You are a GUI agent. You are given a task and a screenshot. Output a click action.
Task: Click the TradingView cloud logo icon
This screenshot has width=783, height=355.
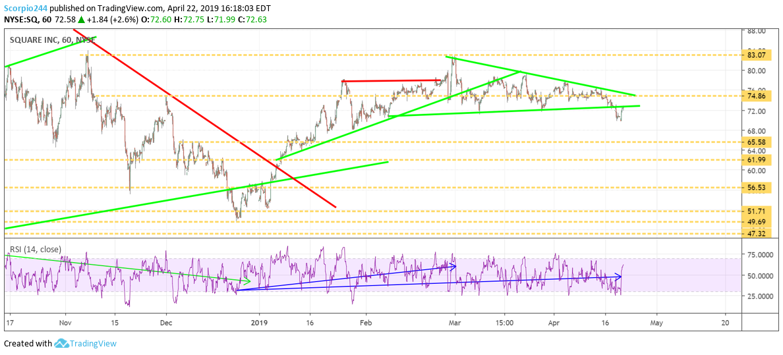(62, 343)
